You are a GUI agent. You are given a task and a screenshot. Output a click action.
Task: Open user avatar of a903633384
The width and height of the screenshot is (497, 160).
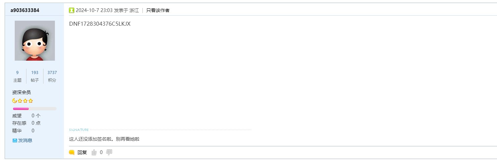point(35,41)
